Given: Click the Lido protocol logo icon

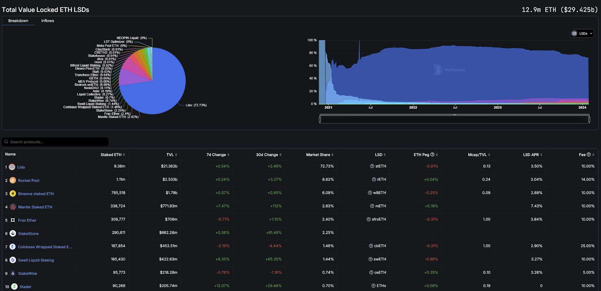Looking at the screenshot, I should pos(12,167).
